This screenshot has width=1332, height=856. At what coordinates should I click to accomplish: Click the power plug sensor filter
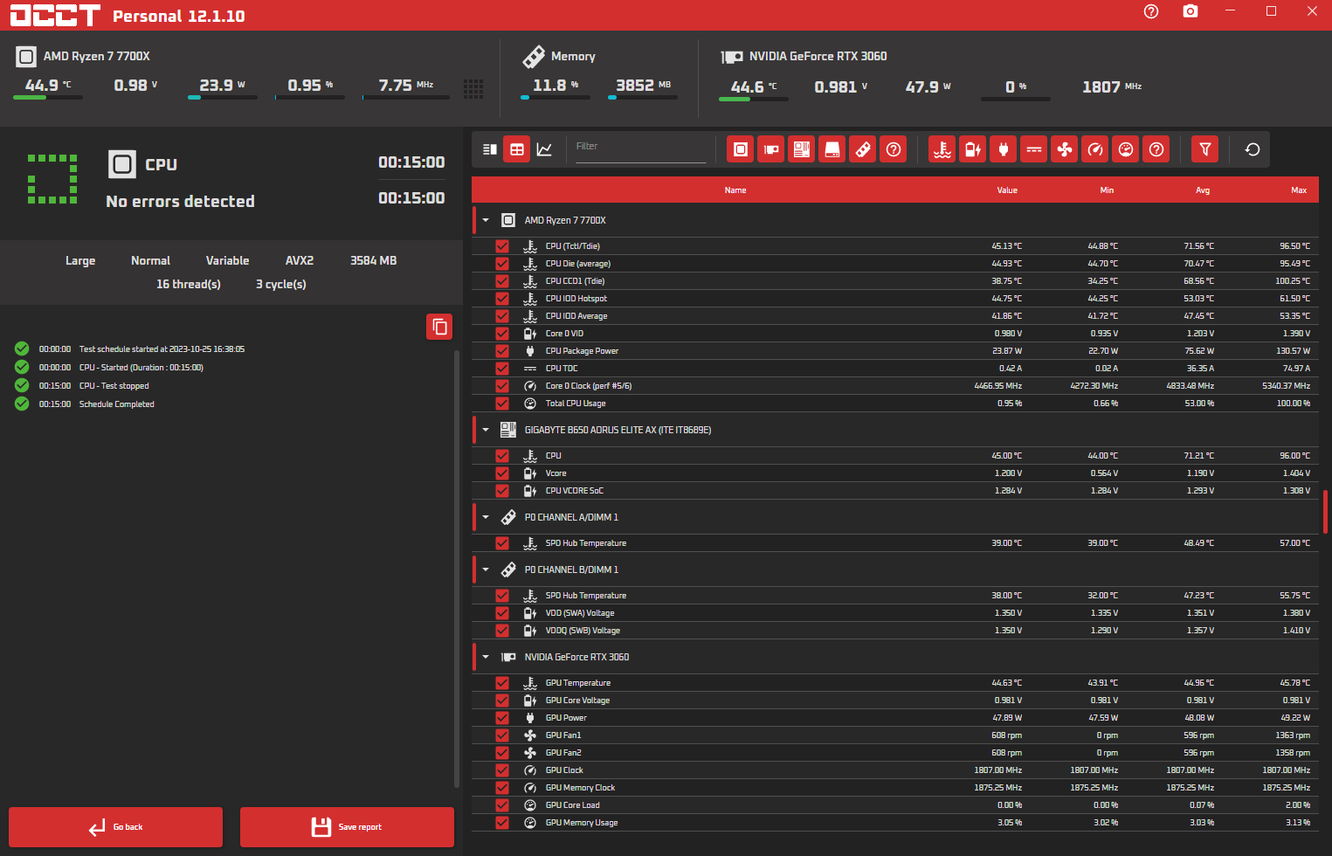[1004, 149]
